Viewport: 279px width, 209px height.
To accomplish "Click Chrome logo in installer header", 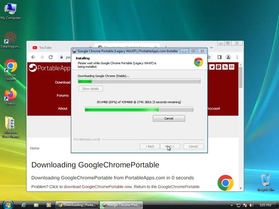I will [199, 62].
